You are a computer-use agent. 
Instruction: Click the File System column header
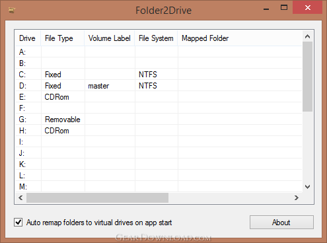point(156,38)
